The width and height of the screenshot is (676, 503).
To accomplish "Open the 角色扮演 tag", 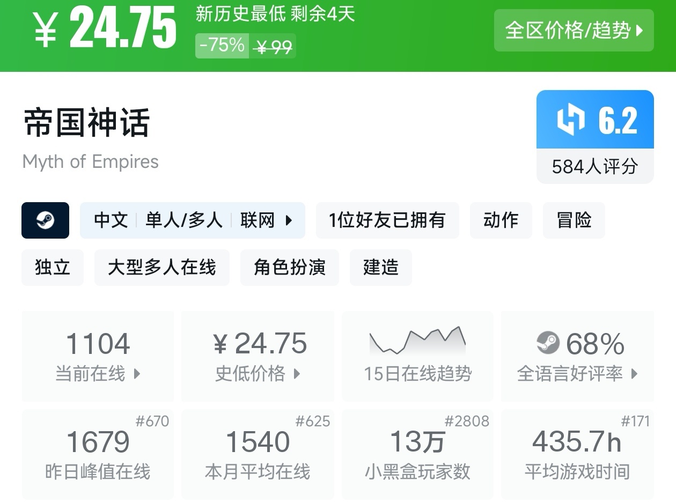I will (x=290, y=267).
